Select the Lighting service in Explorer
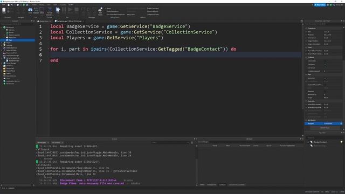The height and width of the screenshot is (194, 345). [9, 45]
